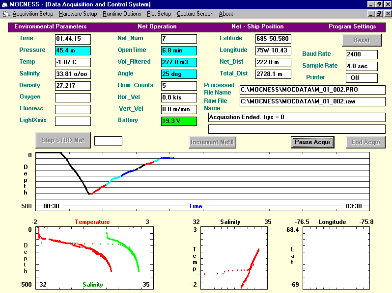
Task: Click the Net Operation header
Action: [157, 26]
